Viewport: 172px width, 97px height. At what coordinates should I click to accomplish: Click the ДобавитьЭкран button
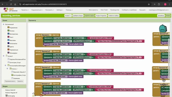pos(78,16)
